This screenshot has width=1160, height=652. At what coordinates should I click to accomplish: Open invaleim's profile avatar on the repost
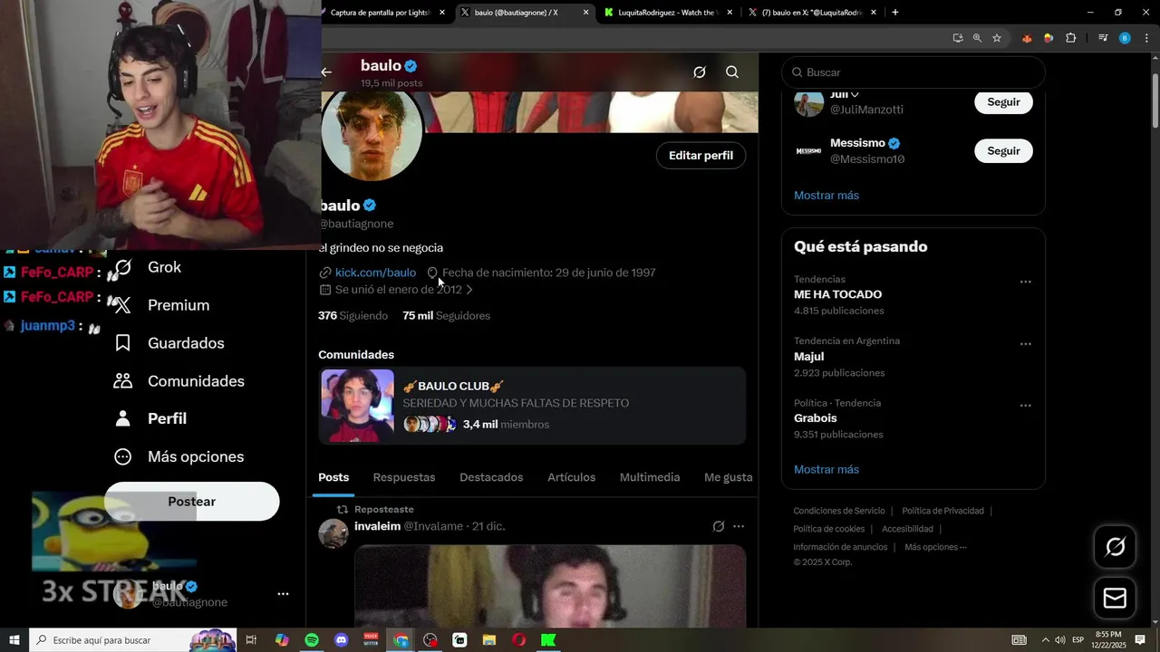click(333, 533)
